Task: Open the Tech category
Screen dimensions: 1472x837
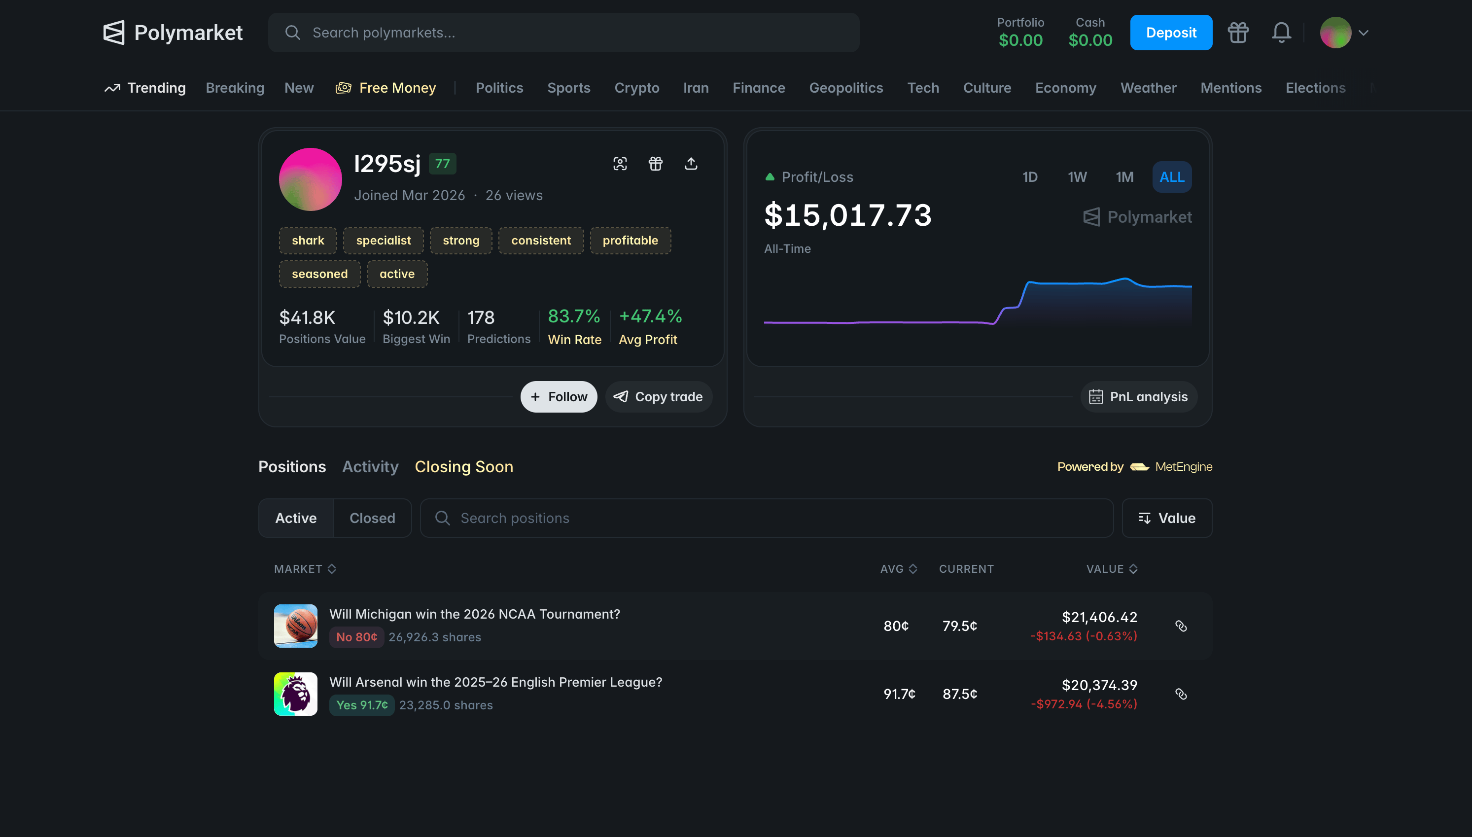Action: pyautogui.click(x=923, y=88)
